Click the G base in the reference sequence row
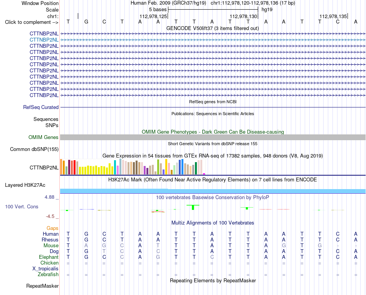Image resolution: width=366 pixels, height=295 pixels. pos(86,22)
